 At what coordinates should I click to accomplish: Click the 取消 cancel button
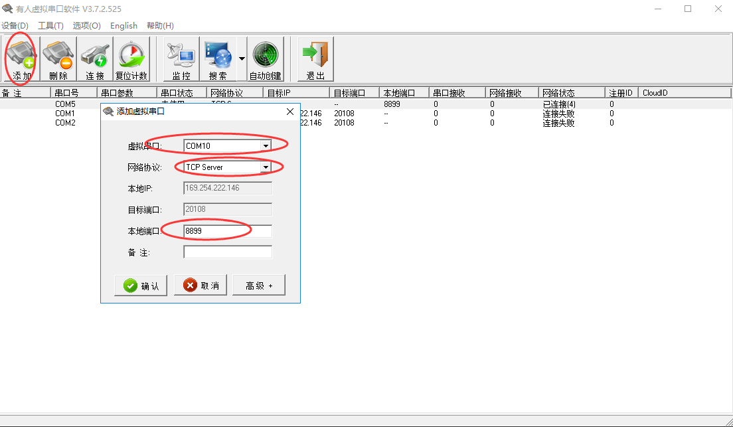point(201,286)
